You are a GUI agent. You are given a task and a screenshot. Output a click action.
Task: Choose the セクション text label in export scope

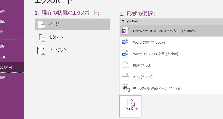[x=56, y=37]
